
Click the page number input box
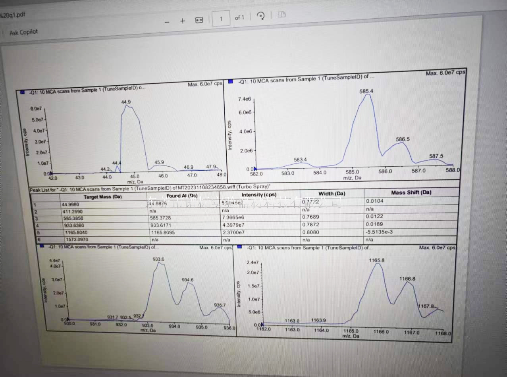coord(221,19)
